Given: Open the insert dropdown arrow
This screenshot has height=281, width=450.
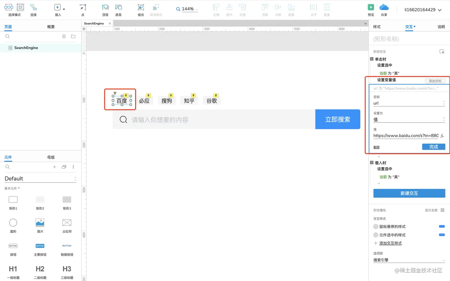Looking at the screenshot, I should coord(64,9).
